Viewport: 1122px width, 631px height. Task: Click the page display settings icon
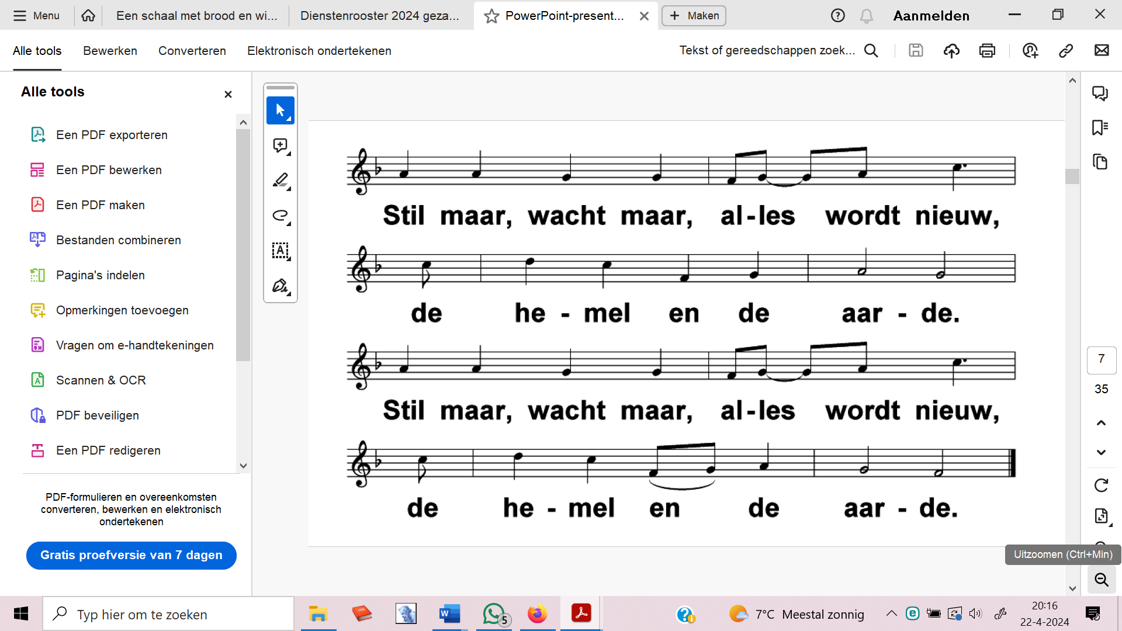(1102, 516)
